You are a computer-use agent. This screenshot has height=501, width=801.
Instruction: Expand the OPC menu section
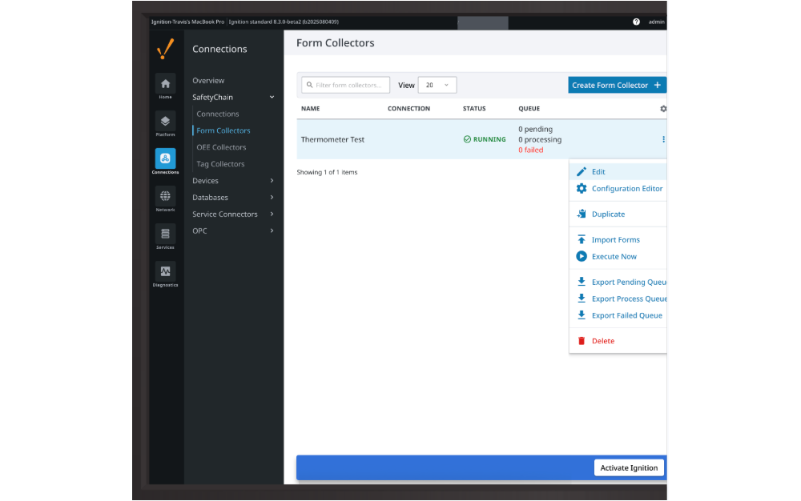(x=272, y=230)
